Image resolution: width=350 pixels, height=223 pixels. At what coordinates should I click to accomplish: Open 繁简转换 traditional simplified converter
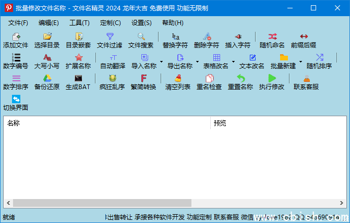[x=143, y=82]
